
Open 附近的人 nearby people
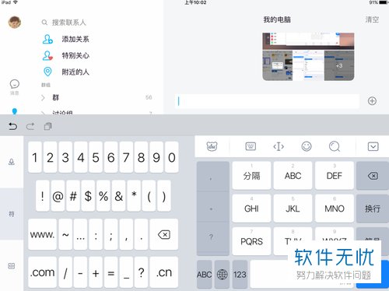[x=66, y=72]
